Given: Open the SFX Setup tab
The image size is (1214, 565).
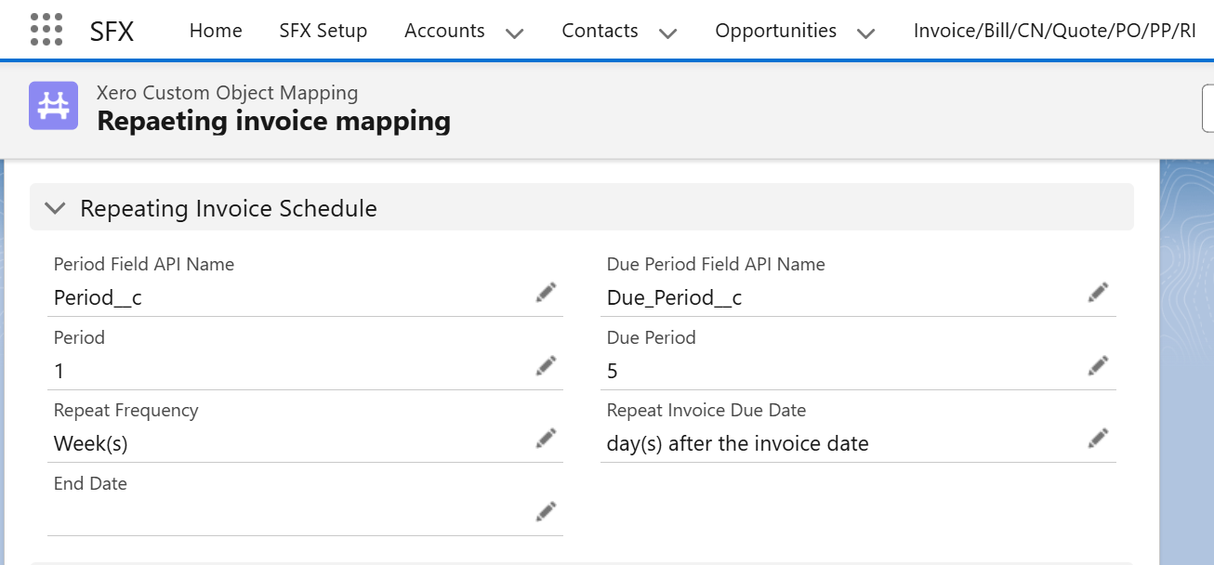Looking at the screenshot, I should tap(323, 31).
